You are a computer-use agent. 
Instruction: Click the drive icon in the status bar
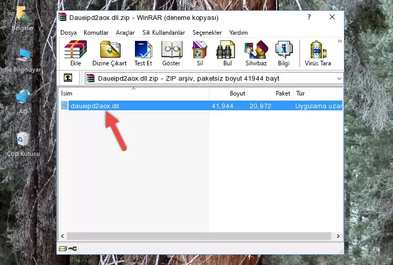coord(63,249)
